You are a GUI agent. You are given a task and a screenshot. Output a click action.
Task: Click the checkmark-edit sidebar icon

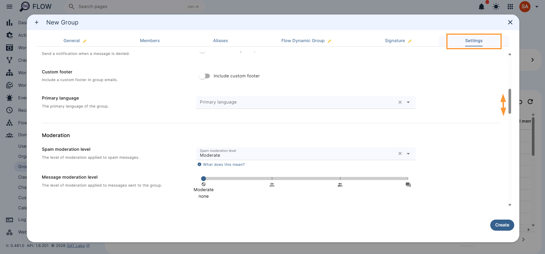coord(9,85)
